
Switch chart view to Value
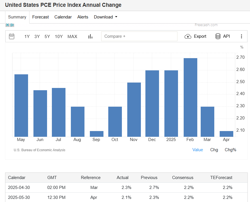198,150
